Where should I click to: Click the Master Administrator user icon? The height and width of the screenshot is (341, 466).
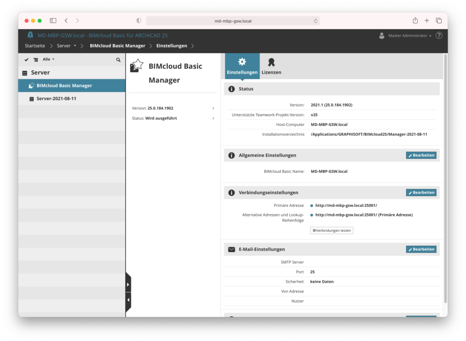click(381, 35)
